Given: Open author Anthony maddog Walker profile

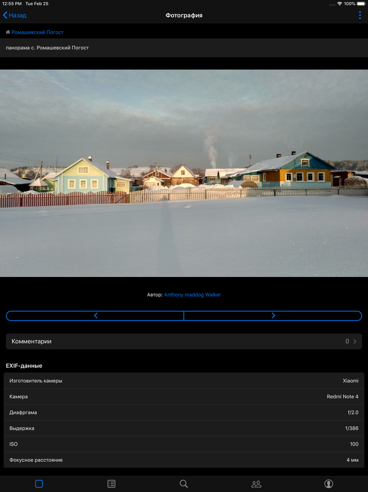Looking at the screenshot, I should (192, 295).
